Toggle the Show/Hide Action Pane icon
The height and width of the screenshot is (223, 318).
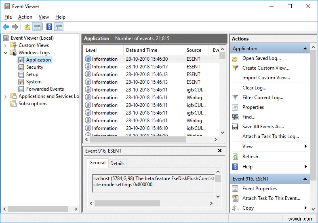(x=59, y=27)
